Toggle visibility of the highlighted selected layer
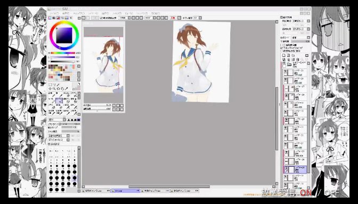This screenshot has width=358, height=204. (x=286, y=168)
